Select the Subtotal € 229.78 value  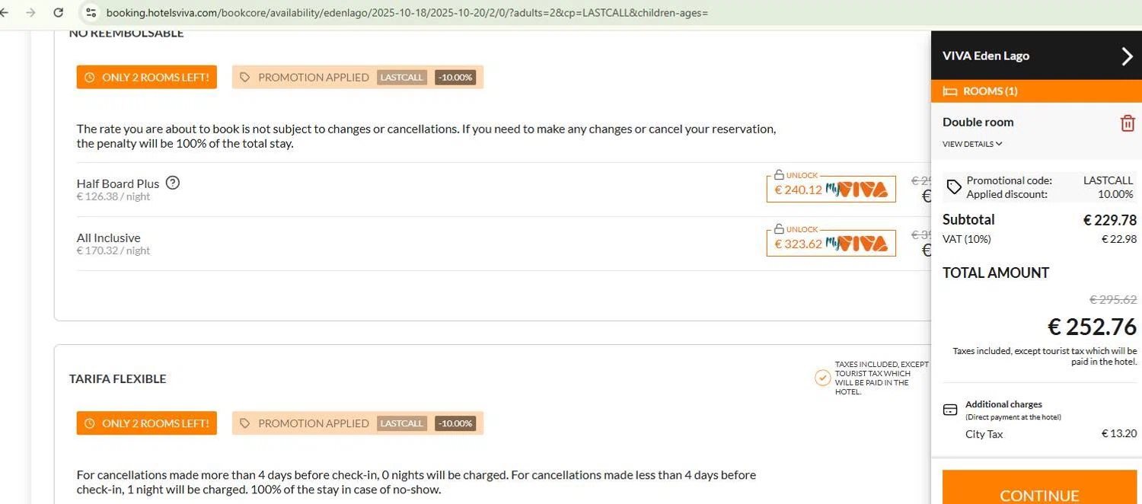coord(1110,220)
